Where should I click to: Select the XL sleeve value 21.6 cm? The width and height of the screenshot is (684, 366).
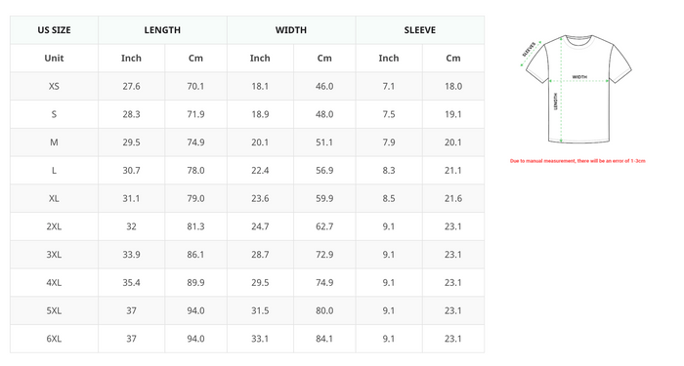[x=453, y=199]
